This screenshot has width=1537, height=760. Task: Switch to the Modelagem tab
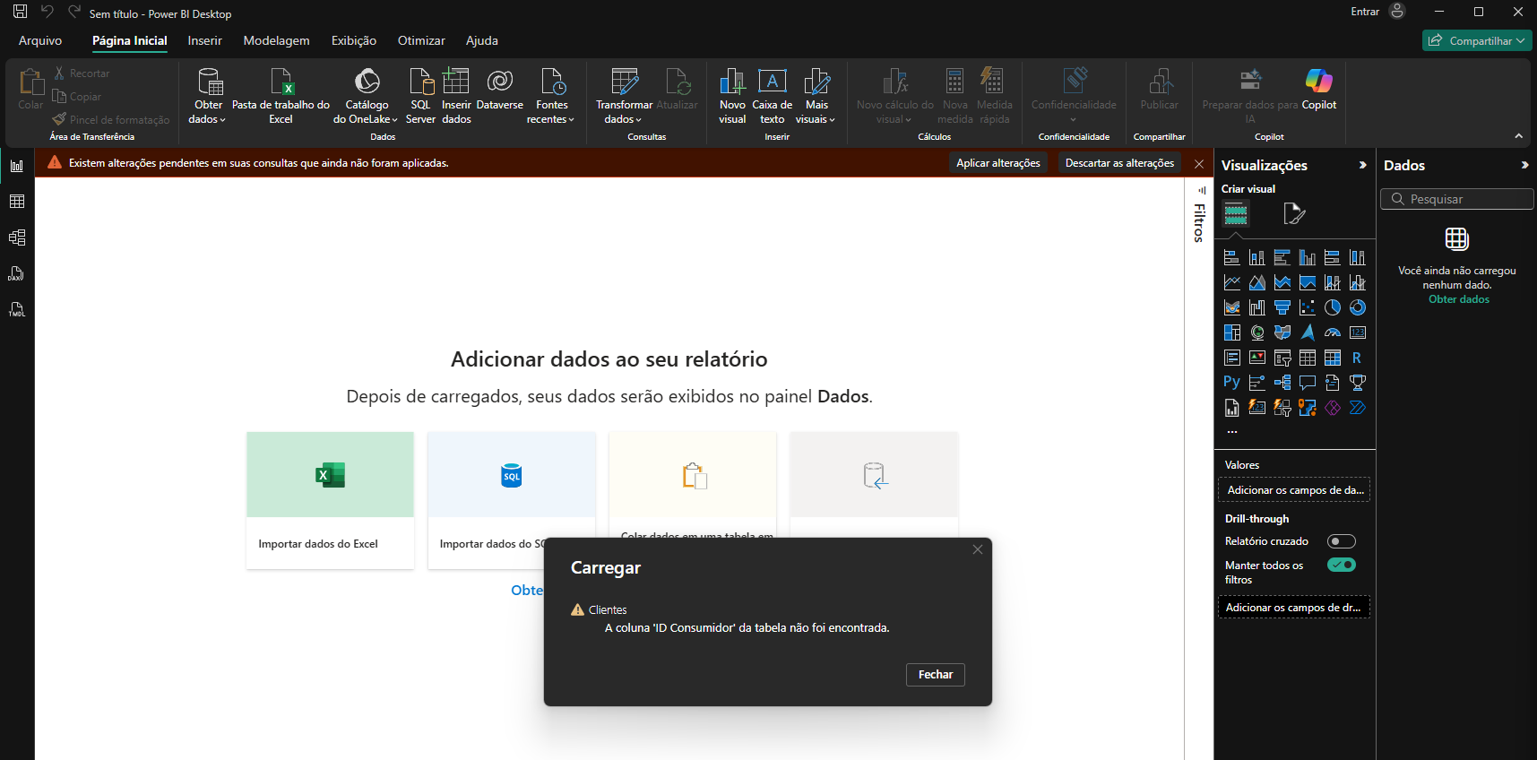click(277, 40)
